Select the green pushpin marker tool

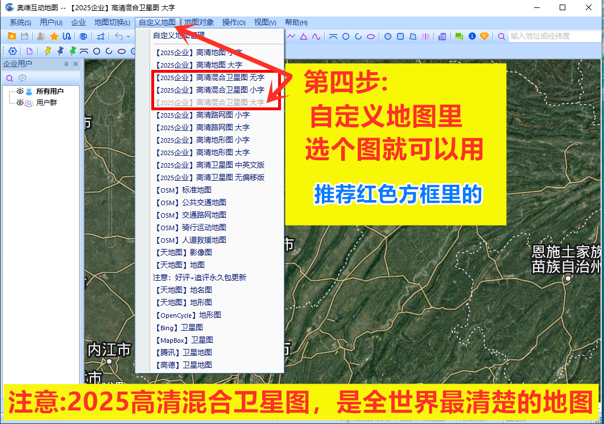[x=72, y=51]
